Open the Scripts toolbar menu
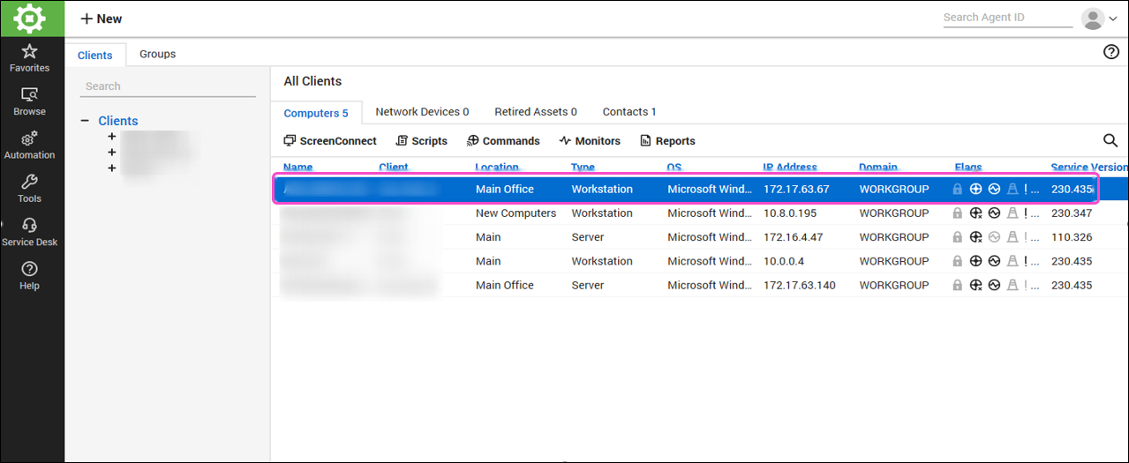This screenshot has width=1129, height=463. (x=422, y=141)
